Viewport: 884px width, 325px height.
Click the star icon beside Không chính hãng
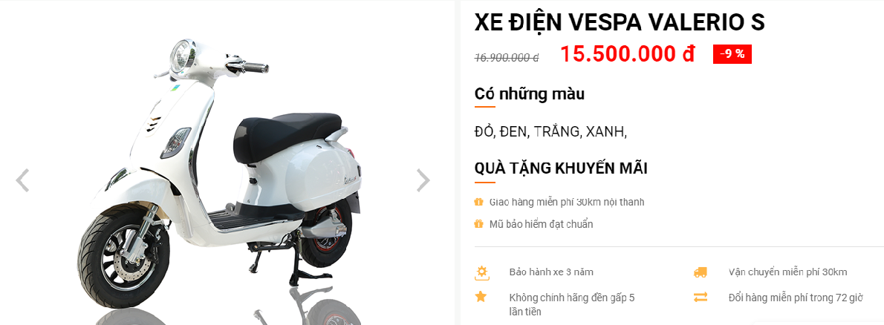point(481,297)
